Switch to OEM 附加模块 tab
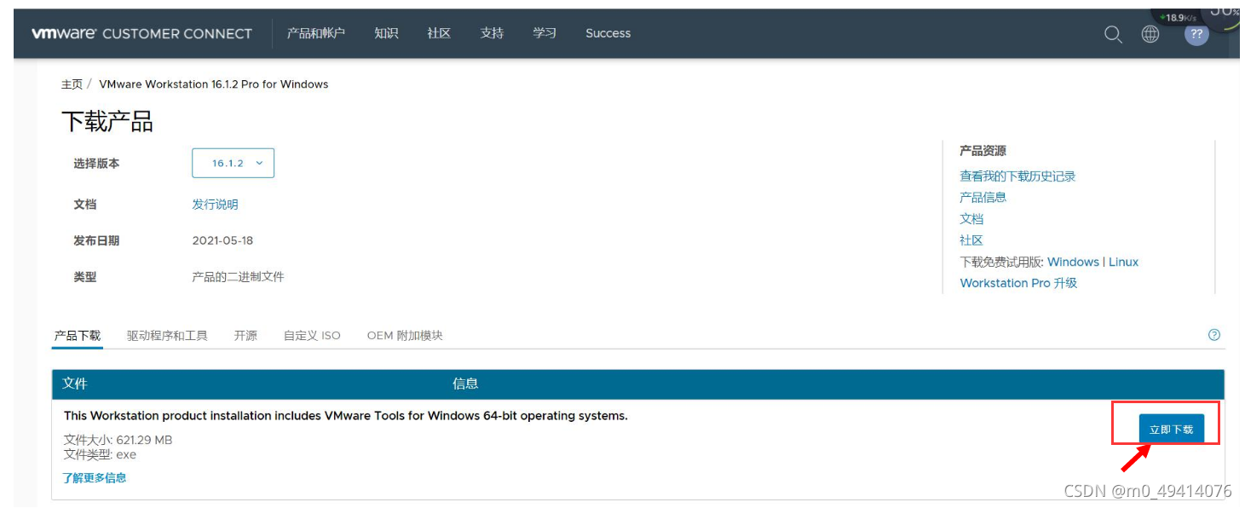This screenshot has width=1245, height=508. click(405, 336)
